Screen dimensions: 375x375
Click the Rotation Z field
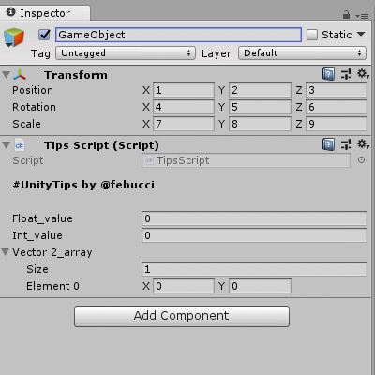[x=337, y=107]
